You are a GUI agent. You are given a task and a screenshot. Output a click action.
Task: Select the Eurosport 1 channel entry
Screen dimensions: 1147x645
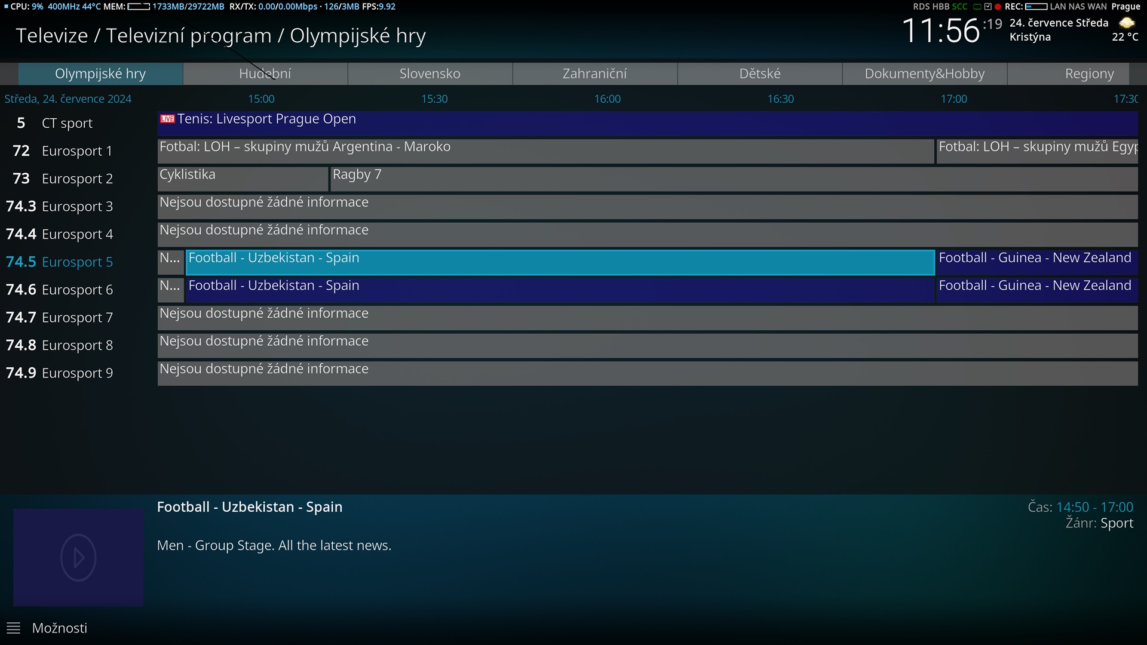coord(76,151)
